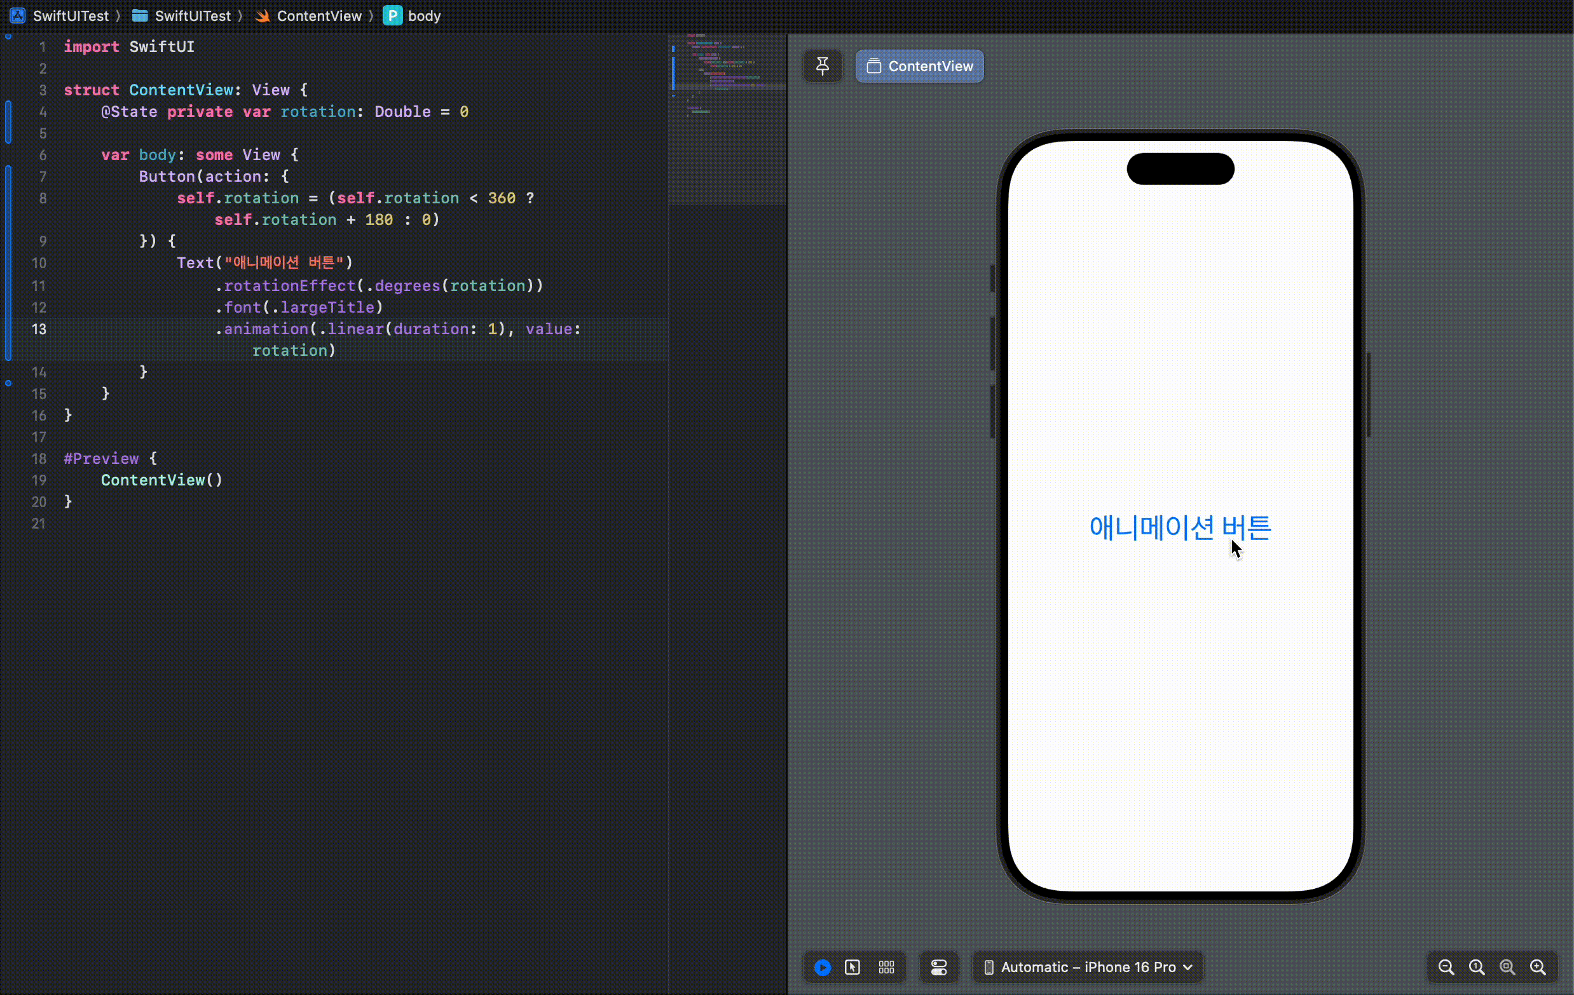Tap the 애니메이션 버튼 in the preview
The width and height of the screenshot is (1574, 995).
pyautogui.click(x=1179, y=528)
